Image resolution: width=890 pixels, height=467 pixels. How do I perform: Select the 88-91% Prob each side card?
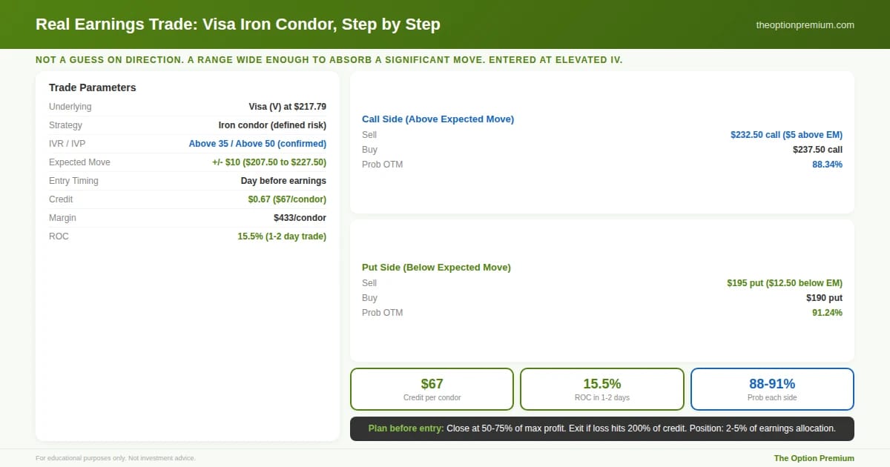772,389
